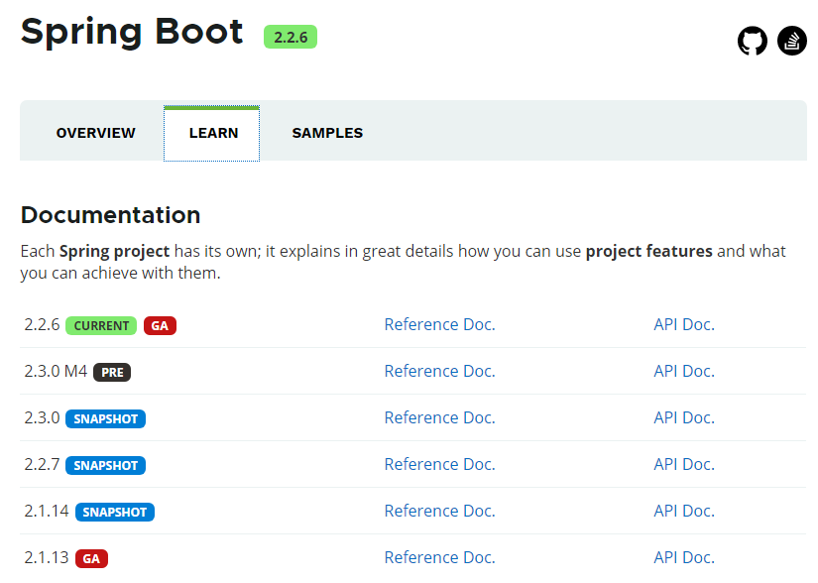Click the SNAPSHOT badge for 2.1.14
The width and height of the screenshot is (818, 583).
(x=115, y=512)
